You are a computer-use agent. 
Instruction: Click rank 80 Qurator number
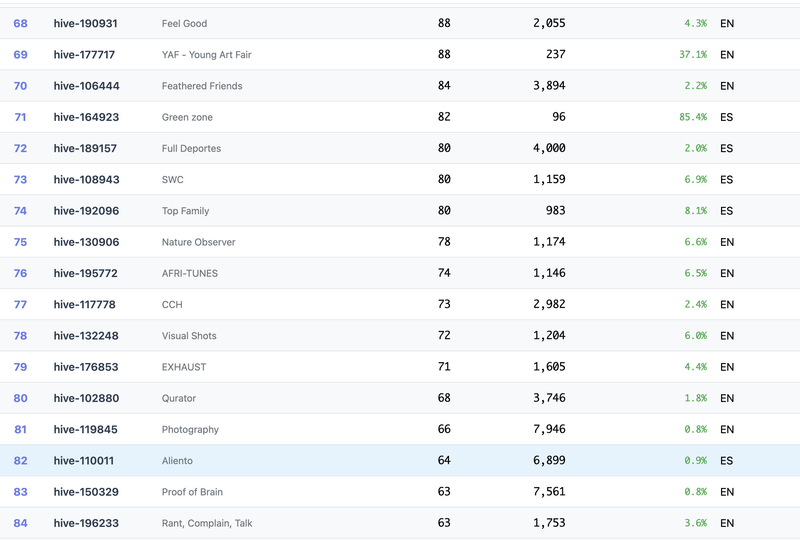[20, 398]
